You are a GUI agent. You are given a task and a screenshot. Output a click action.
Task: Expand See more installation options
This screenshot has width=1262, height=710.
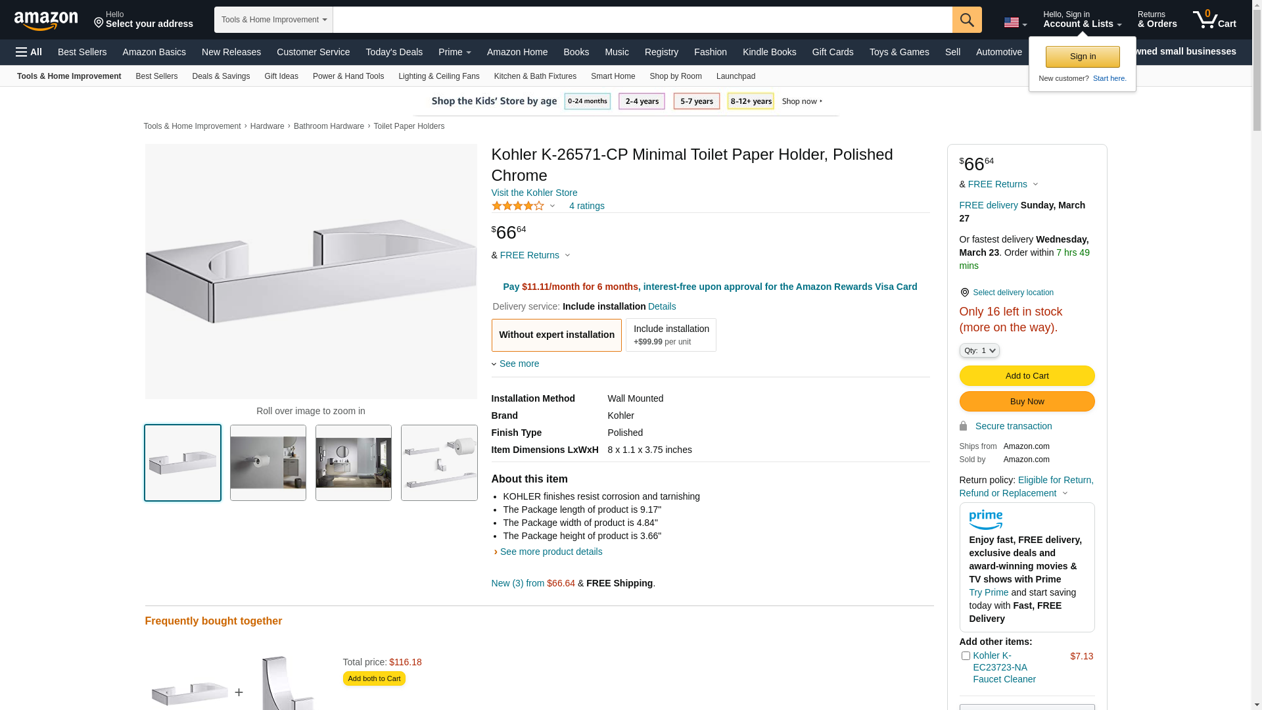[x=518, y=364]
